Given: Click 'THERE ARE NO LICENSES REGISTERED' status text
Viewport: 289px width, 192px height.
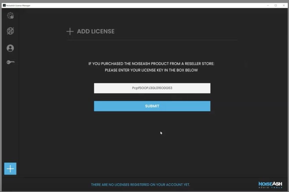Looking at the screenshot, I should point(140,185).
